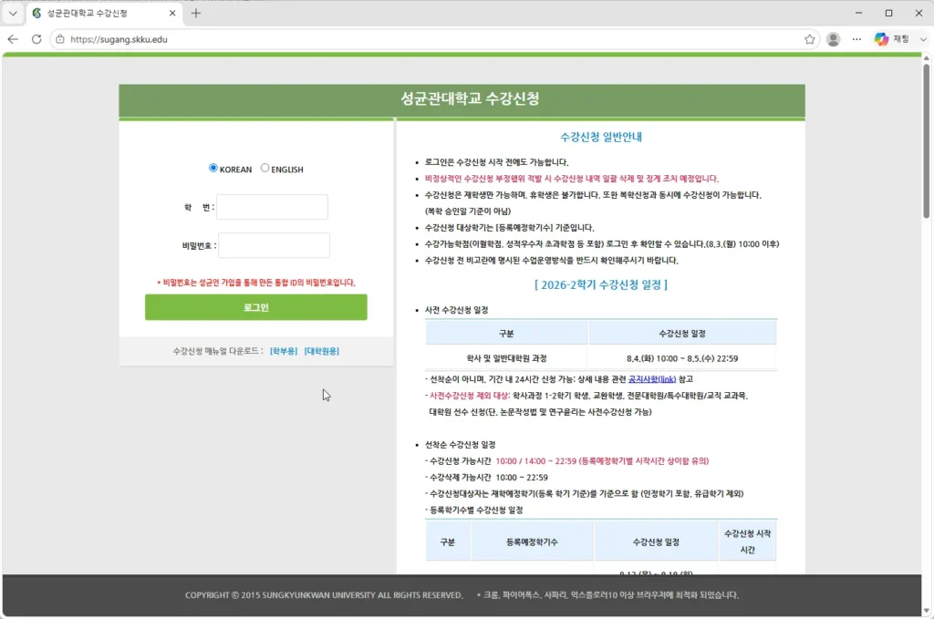This screenshot has height=619, width=934.
Task: Minimize the browser window
Action: [858, 13]
